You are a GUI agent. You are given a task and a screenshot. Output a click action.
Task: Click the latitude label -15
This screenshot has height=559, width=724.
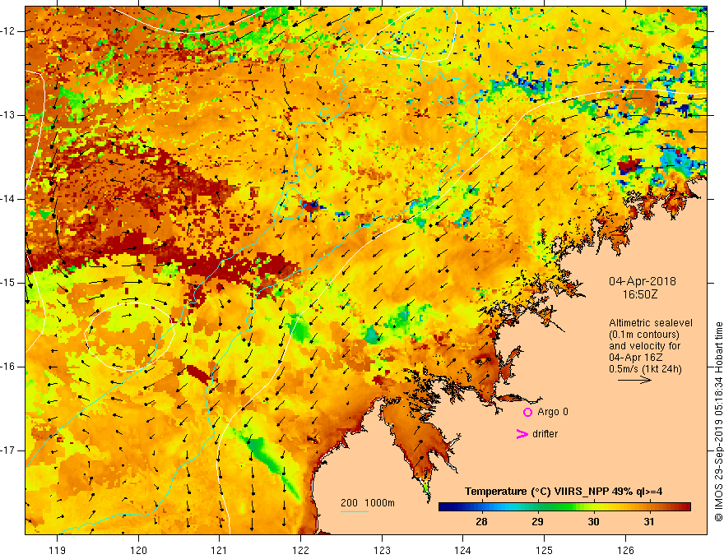tap(9, 283)
